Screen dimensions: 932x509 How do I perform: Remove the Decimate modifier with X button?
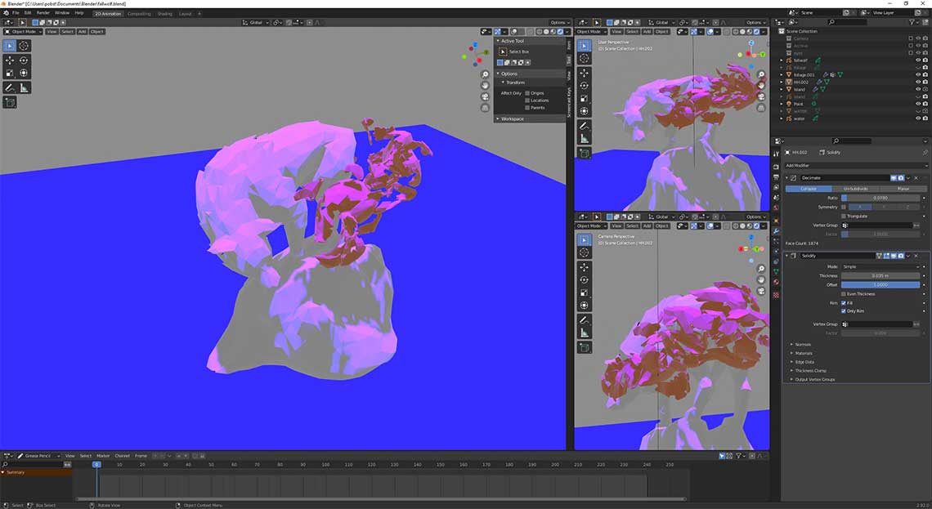point(916,177)
